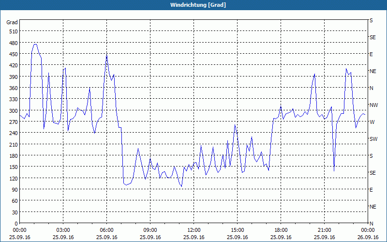Viewport: 387px width, 242px height.
Task: Select the N compass label level with 360
Action: click(371, 88)
